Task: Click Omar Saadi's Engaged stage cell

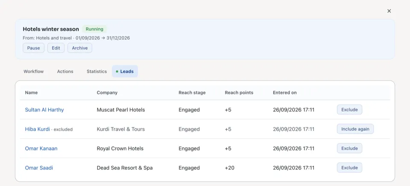Action: coord(189,168)
